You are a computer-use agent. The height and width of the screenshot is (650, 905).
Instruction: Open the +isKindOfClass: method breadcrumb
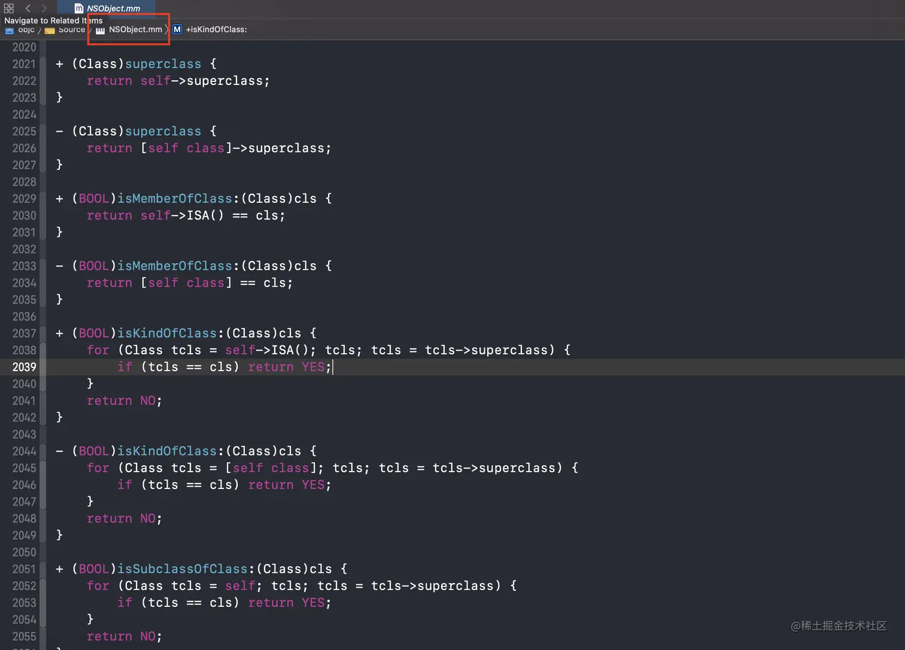click(216, 29)
